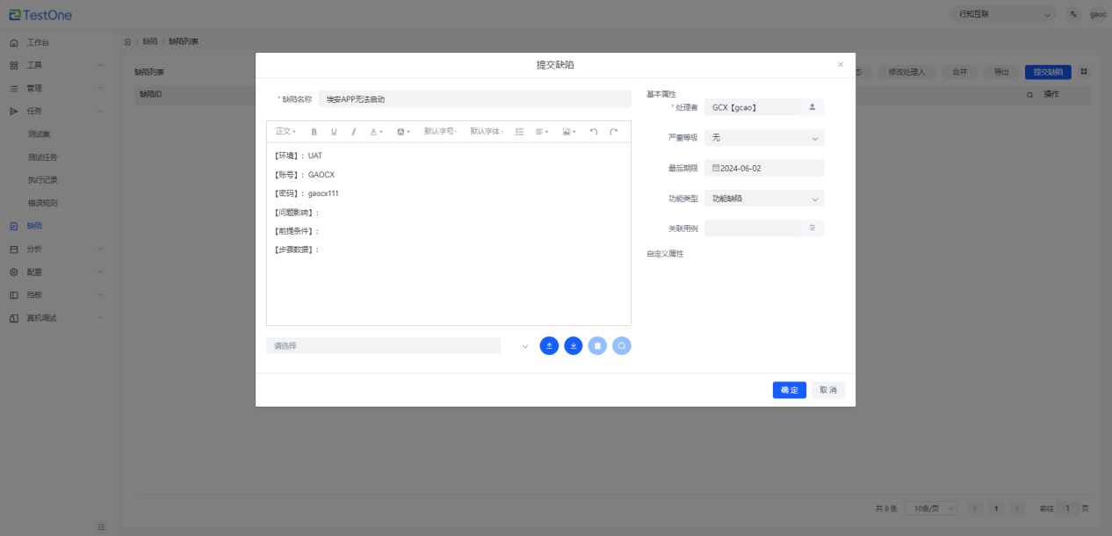Collapse the 任务 sidebar menu

[x=57, y=111]
